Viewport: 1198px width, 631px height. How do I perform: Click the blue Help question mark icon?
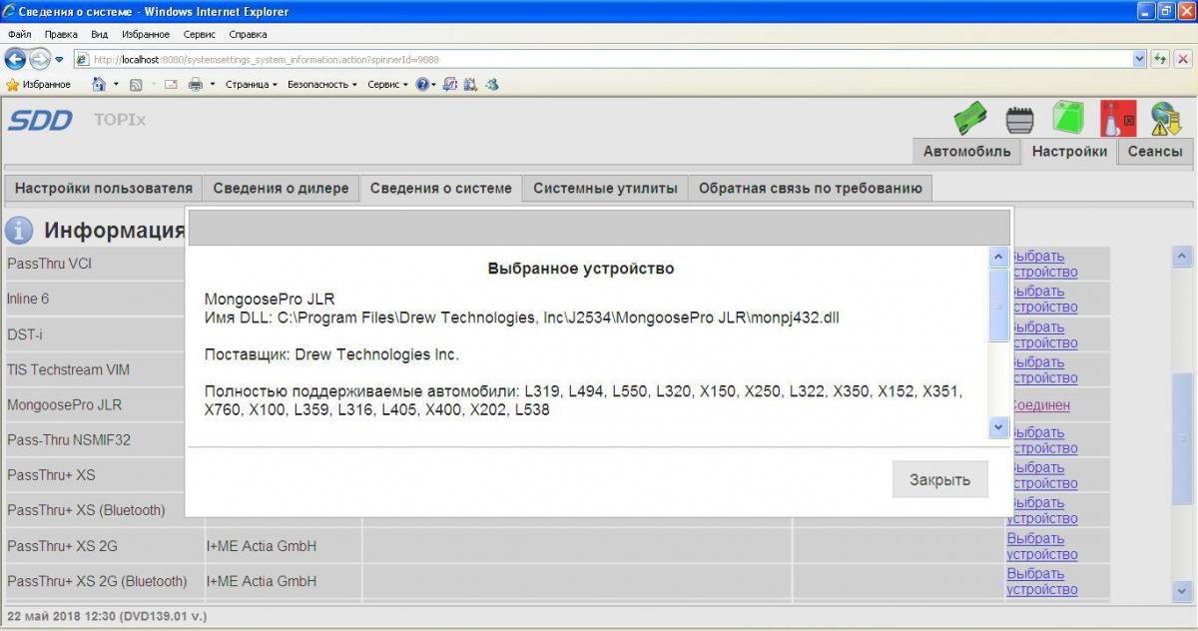pos(422,85)
